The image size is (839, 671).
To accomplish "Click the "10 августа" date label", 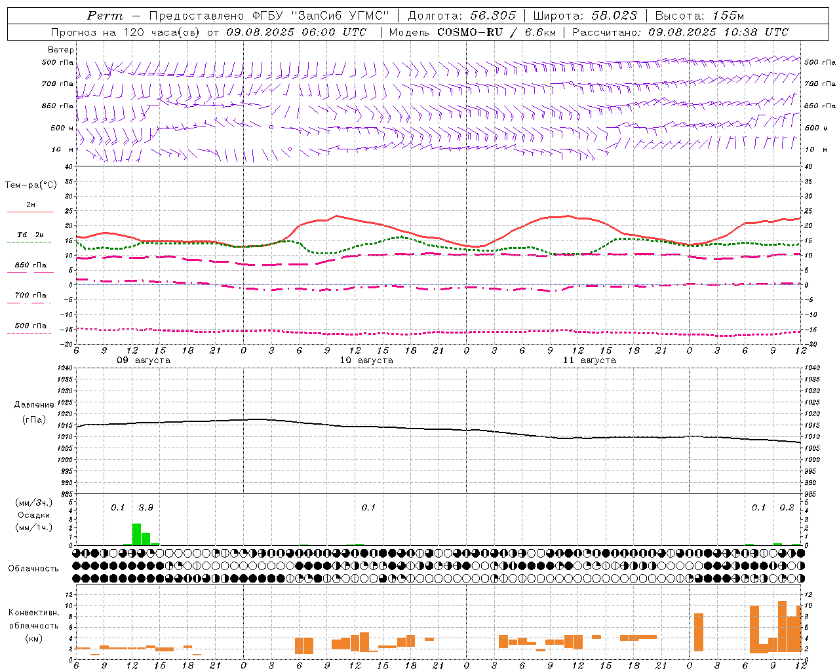I will [x=366, y=360].
